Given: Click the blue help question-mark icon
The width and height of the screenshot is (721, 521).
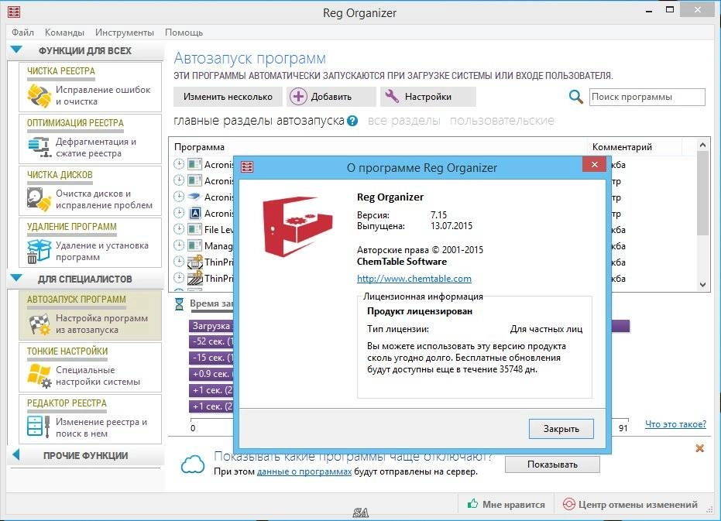Looking at the screenshot, I should pos(352,121).
